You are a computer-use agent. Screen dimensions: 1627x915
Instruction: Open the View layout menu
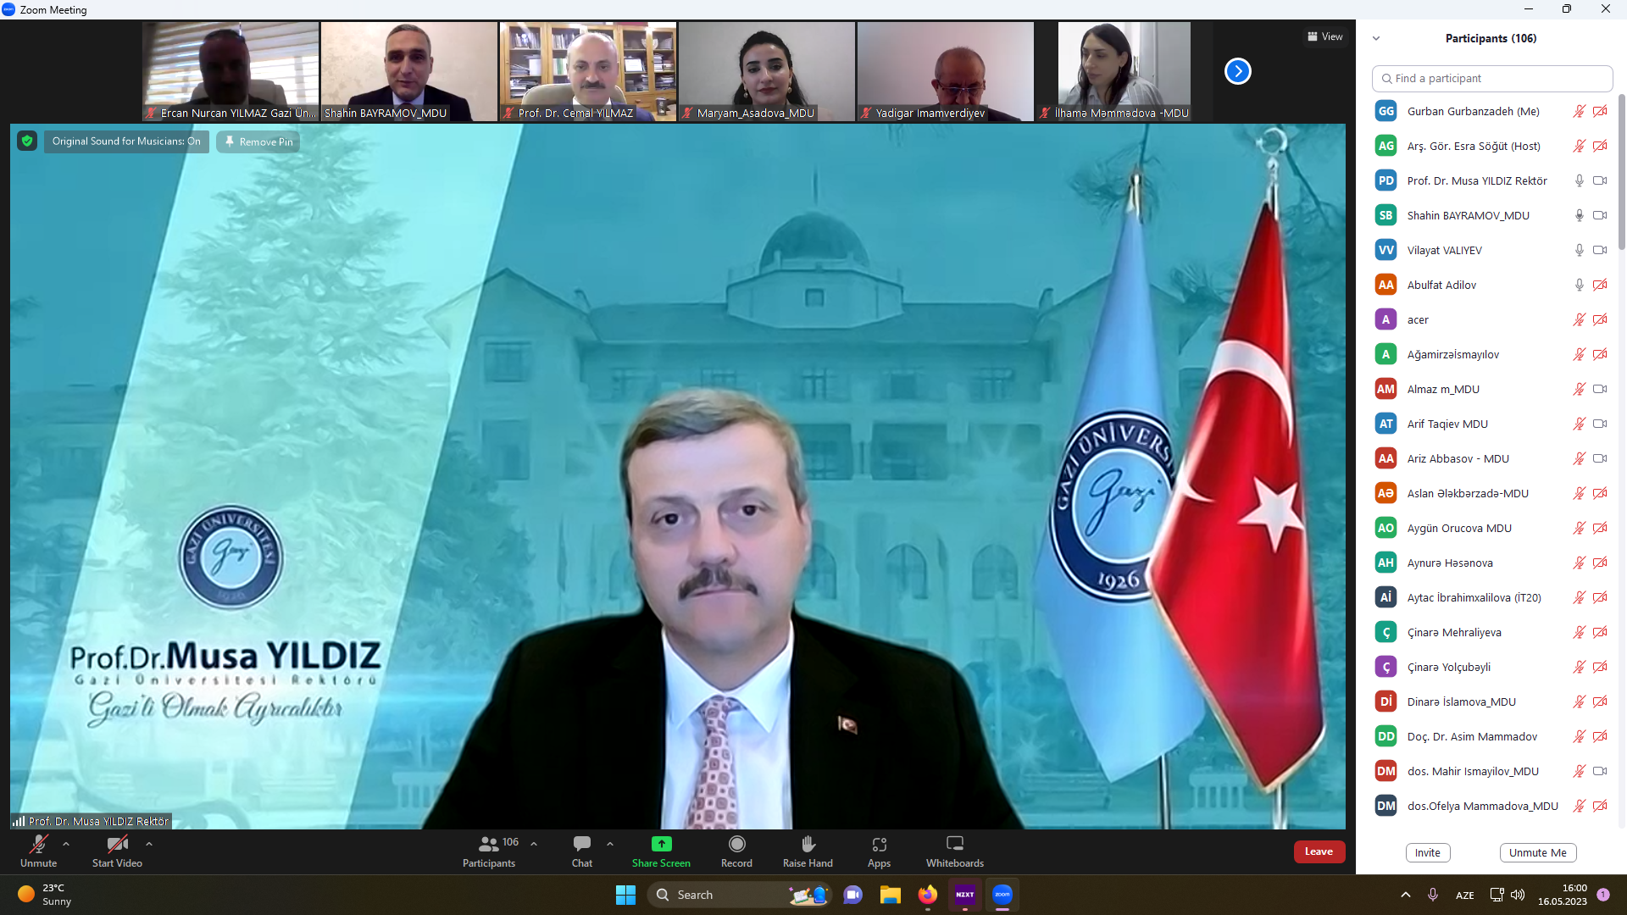click(1324, 36)
